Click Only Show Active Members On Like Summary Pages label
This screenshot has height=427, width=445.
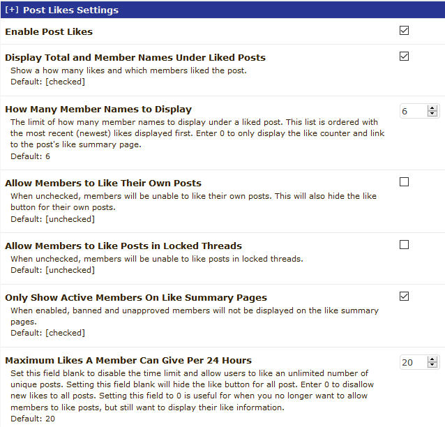point(136,297)
